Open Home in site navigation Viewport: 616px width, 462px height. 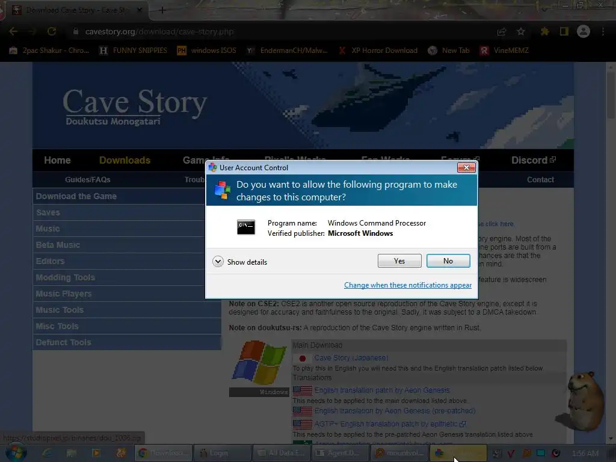(57, 160)
